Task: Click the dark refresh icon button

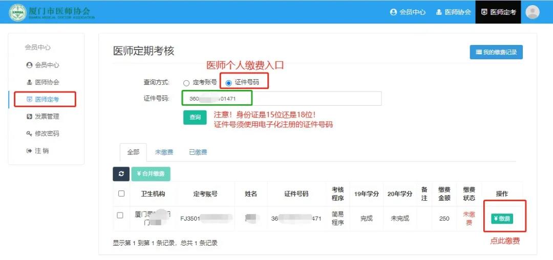Action: tap(121, 174)
